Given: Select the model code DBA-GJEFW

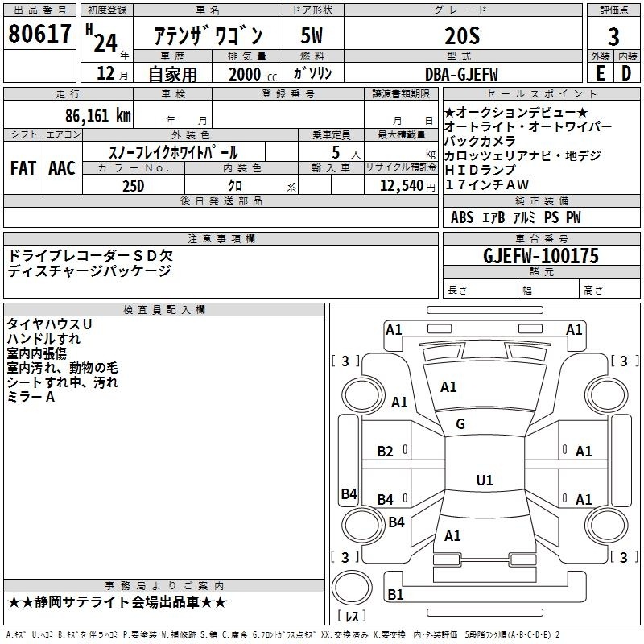Looking at the screenshot, I should tap(462, 73).
